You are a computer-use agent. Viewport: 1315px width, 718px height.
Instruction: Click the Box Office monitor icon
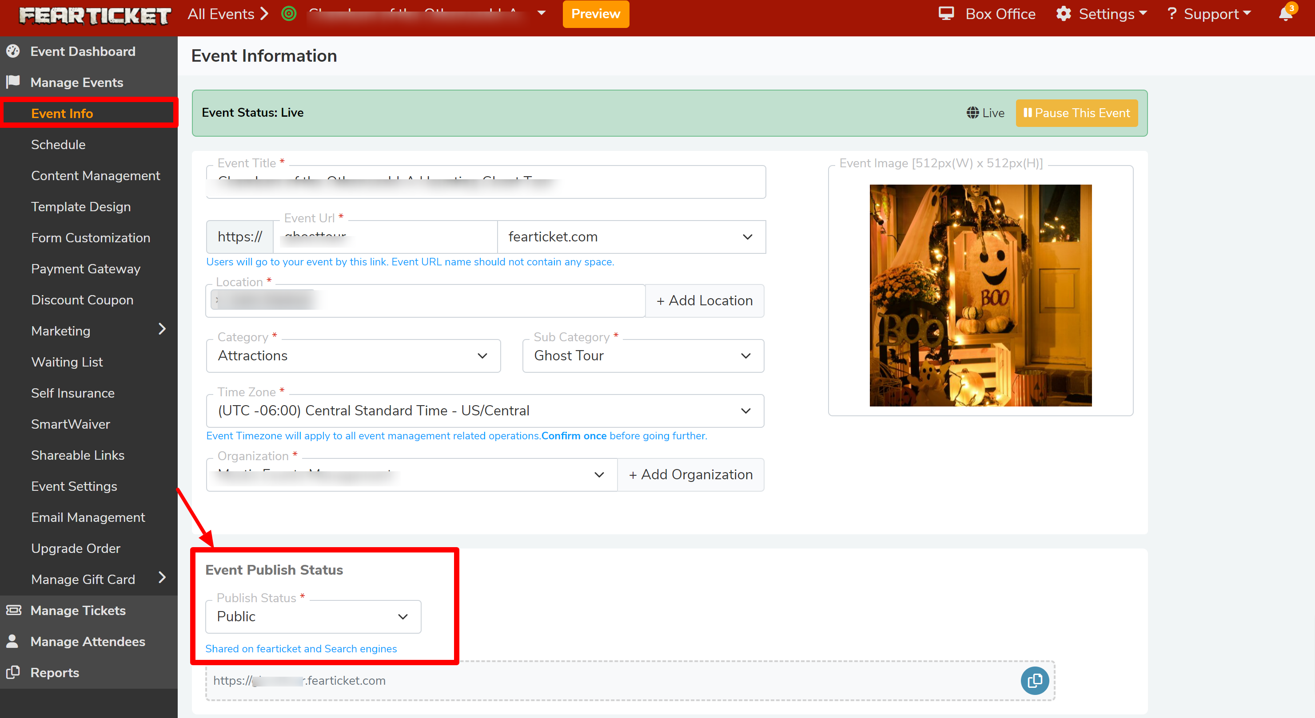pos(946,14)
